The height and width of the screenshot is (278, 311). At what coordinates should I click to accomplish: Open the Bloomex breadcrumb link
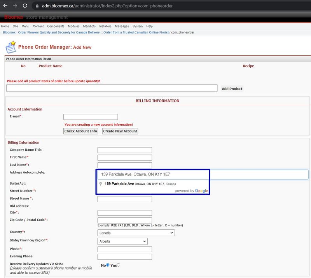86,32
